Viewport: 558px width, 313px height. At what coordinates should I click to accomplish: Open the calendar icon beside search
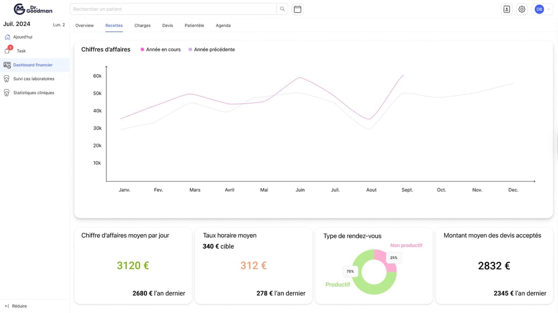point(298,9)
